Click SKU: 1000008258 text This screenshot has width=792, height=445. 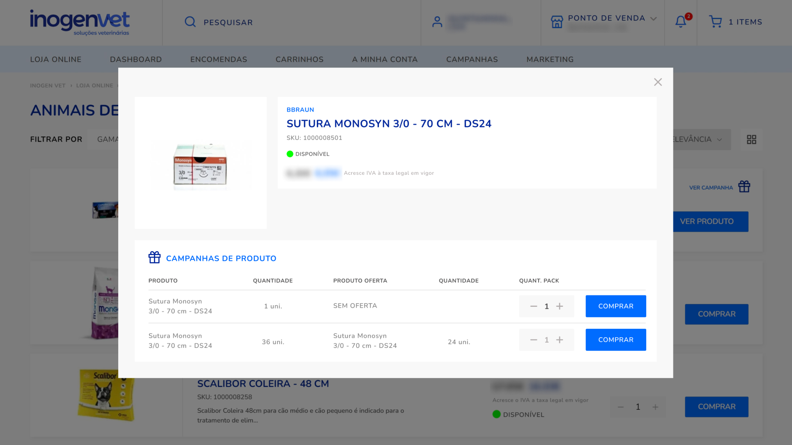click(x=224, y=397)
